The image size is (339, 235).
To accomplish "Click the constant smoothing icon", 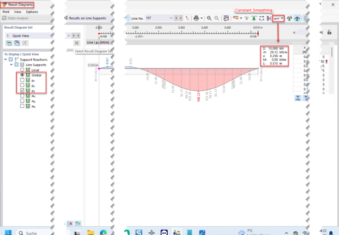I will point(276,19).
